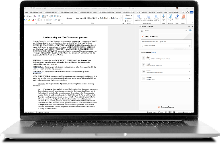Screen dimensions: 220x144
Task: Click the CoCounsel pane Home icon
Action: (142, 31)
